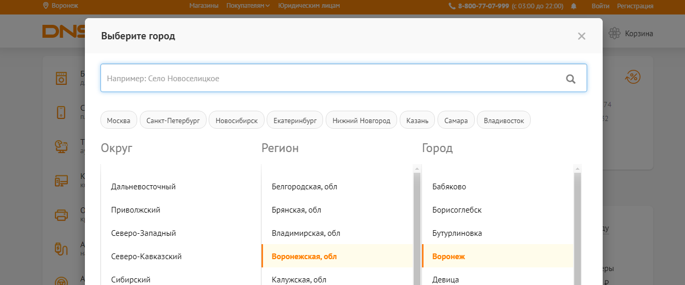Viewport: 685px width, 285px height.
Task: Open the Корзина cart icon
Action: tap(615, 34)
